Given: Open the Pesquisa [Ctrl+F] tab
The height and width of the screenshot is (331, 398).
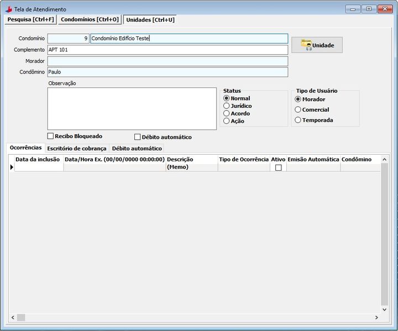Looking at the screenshot, I should coord(30,19).
